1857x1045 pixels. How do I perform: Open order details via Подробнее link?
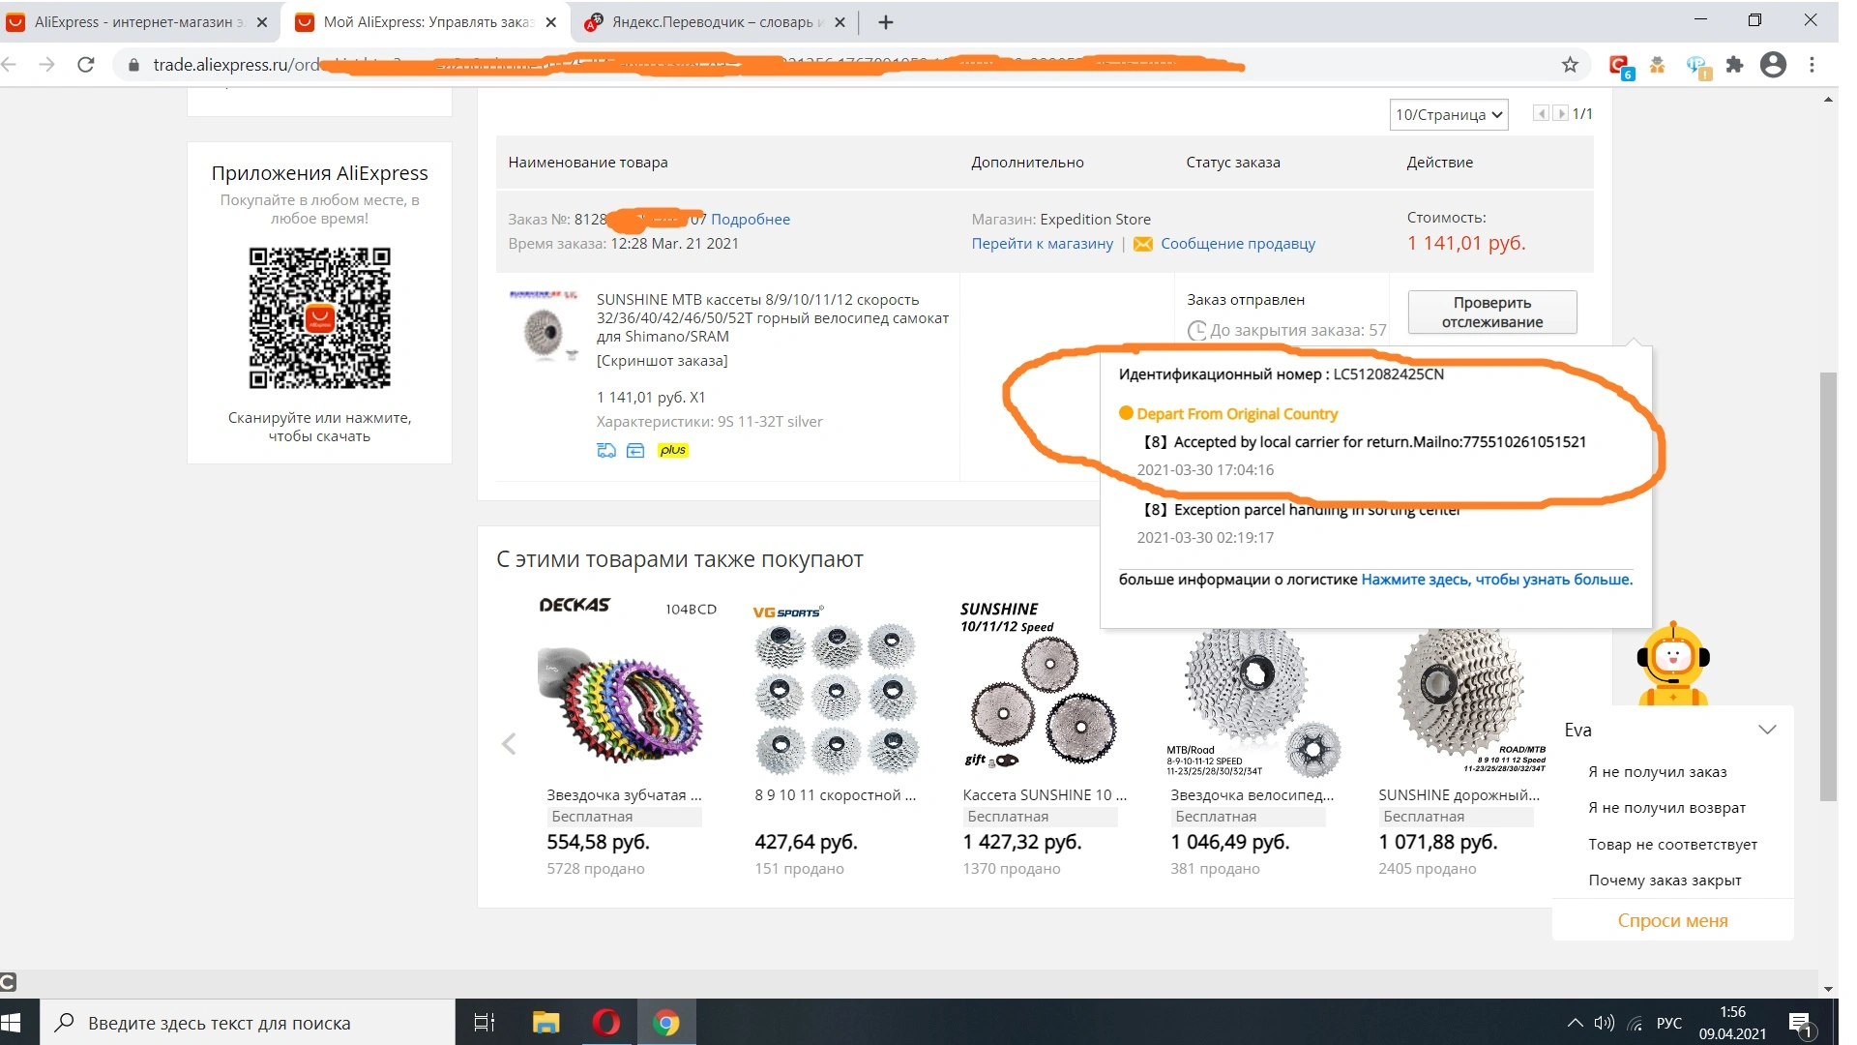click(751, 220)
